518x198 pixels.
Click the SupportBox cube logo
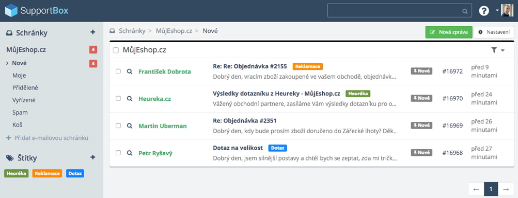11,10
